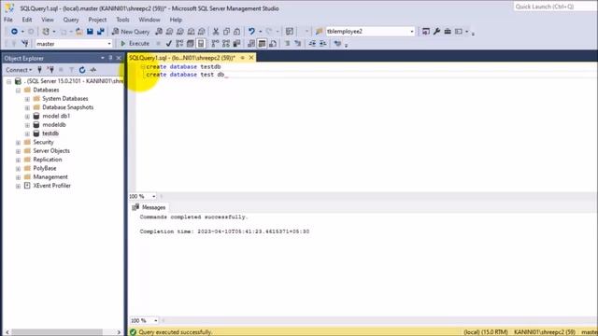Select the Replication folder
This screenshot has width=598, height=336.
(x=48, y=160)
